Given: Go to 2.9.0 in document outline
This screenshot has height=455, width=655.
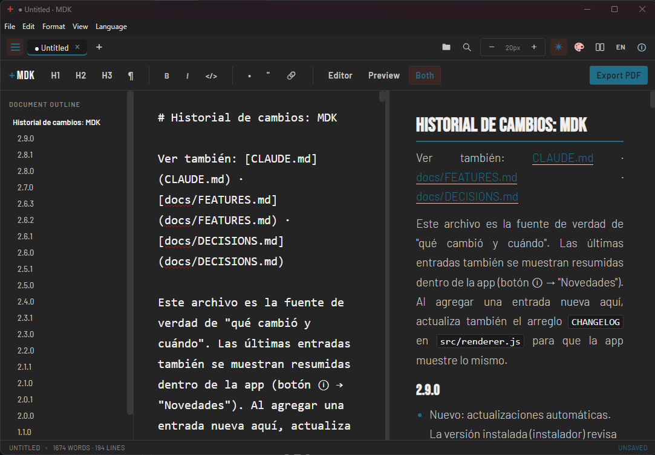Looking at the screenshot, I should click(x=25, y=138).
